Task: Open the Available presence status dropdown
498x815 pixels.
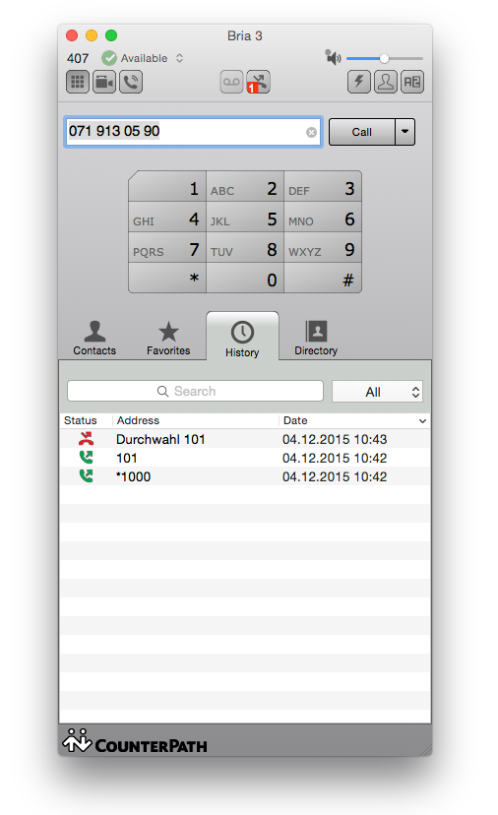Action: coord(143,58)
